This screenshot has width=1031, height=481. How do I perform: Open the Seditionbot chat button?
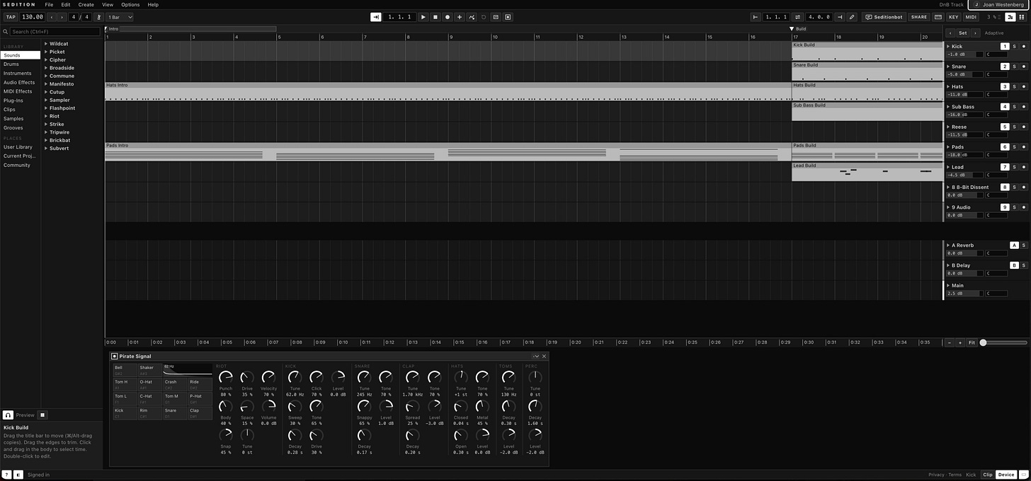click(x=884, y=17)
